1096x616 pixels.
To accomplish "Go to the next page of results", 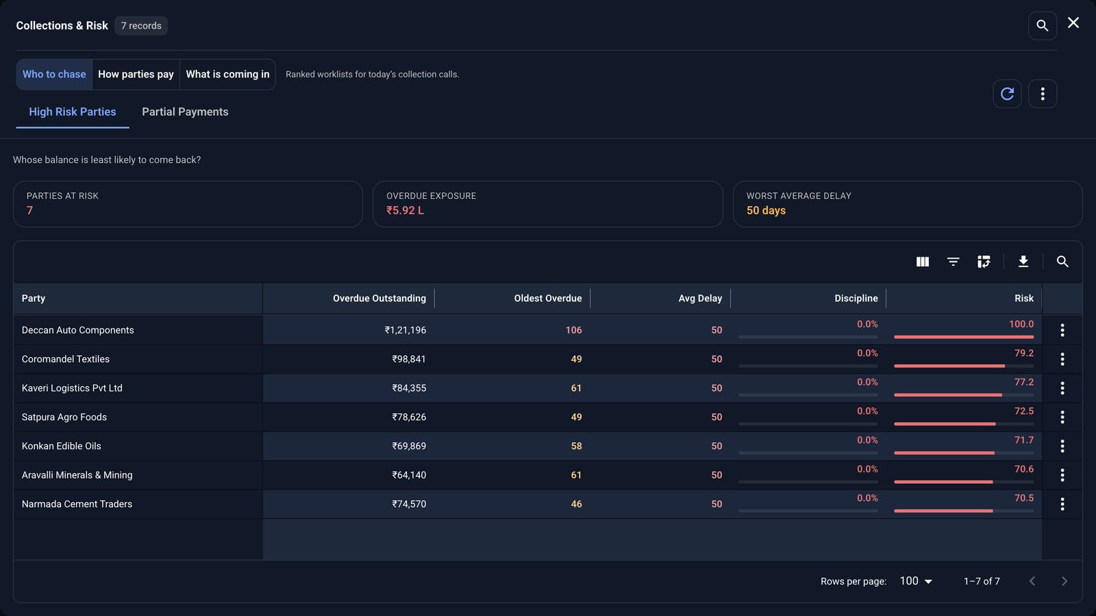I will [x=1064, y=581].
